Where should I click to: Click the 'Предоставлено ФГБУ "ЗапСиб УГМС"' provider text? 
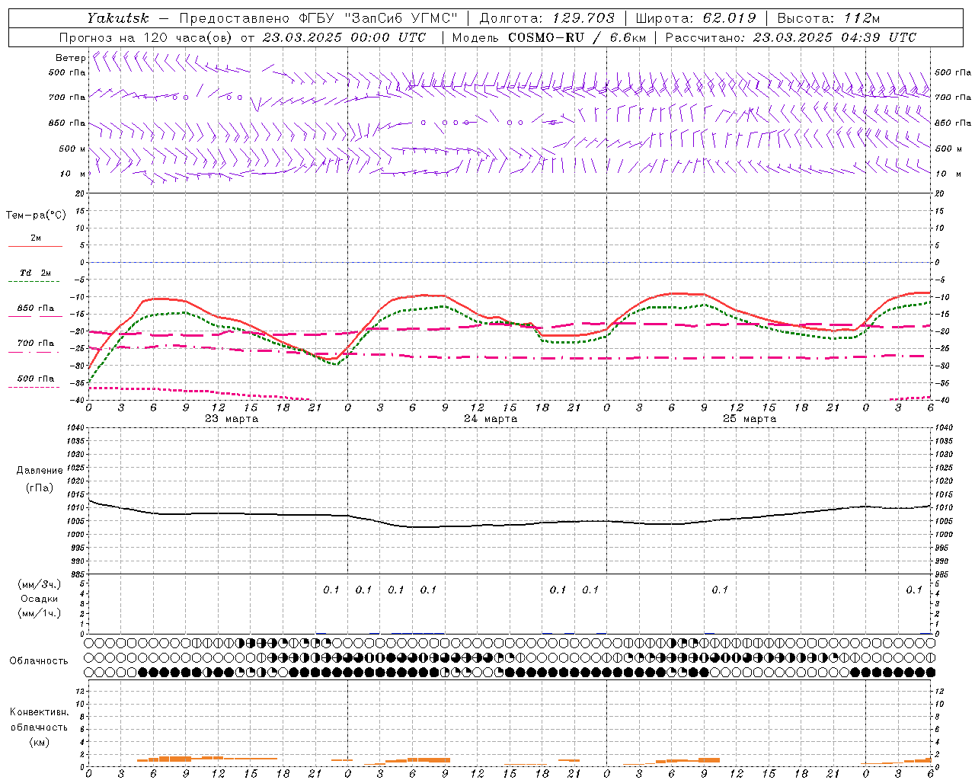pyautogui.click(x=318, y=18)
